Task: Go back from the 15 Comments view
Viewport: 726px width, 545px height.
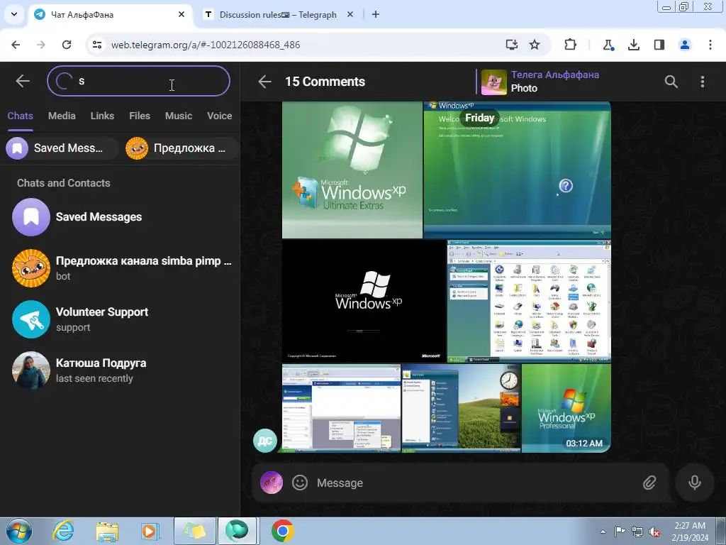Action: click(264, 82)
